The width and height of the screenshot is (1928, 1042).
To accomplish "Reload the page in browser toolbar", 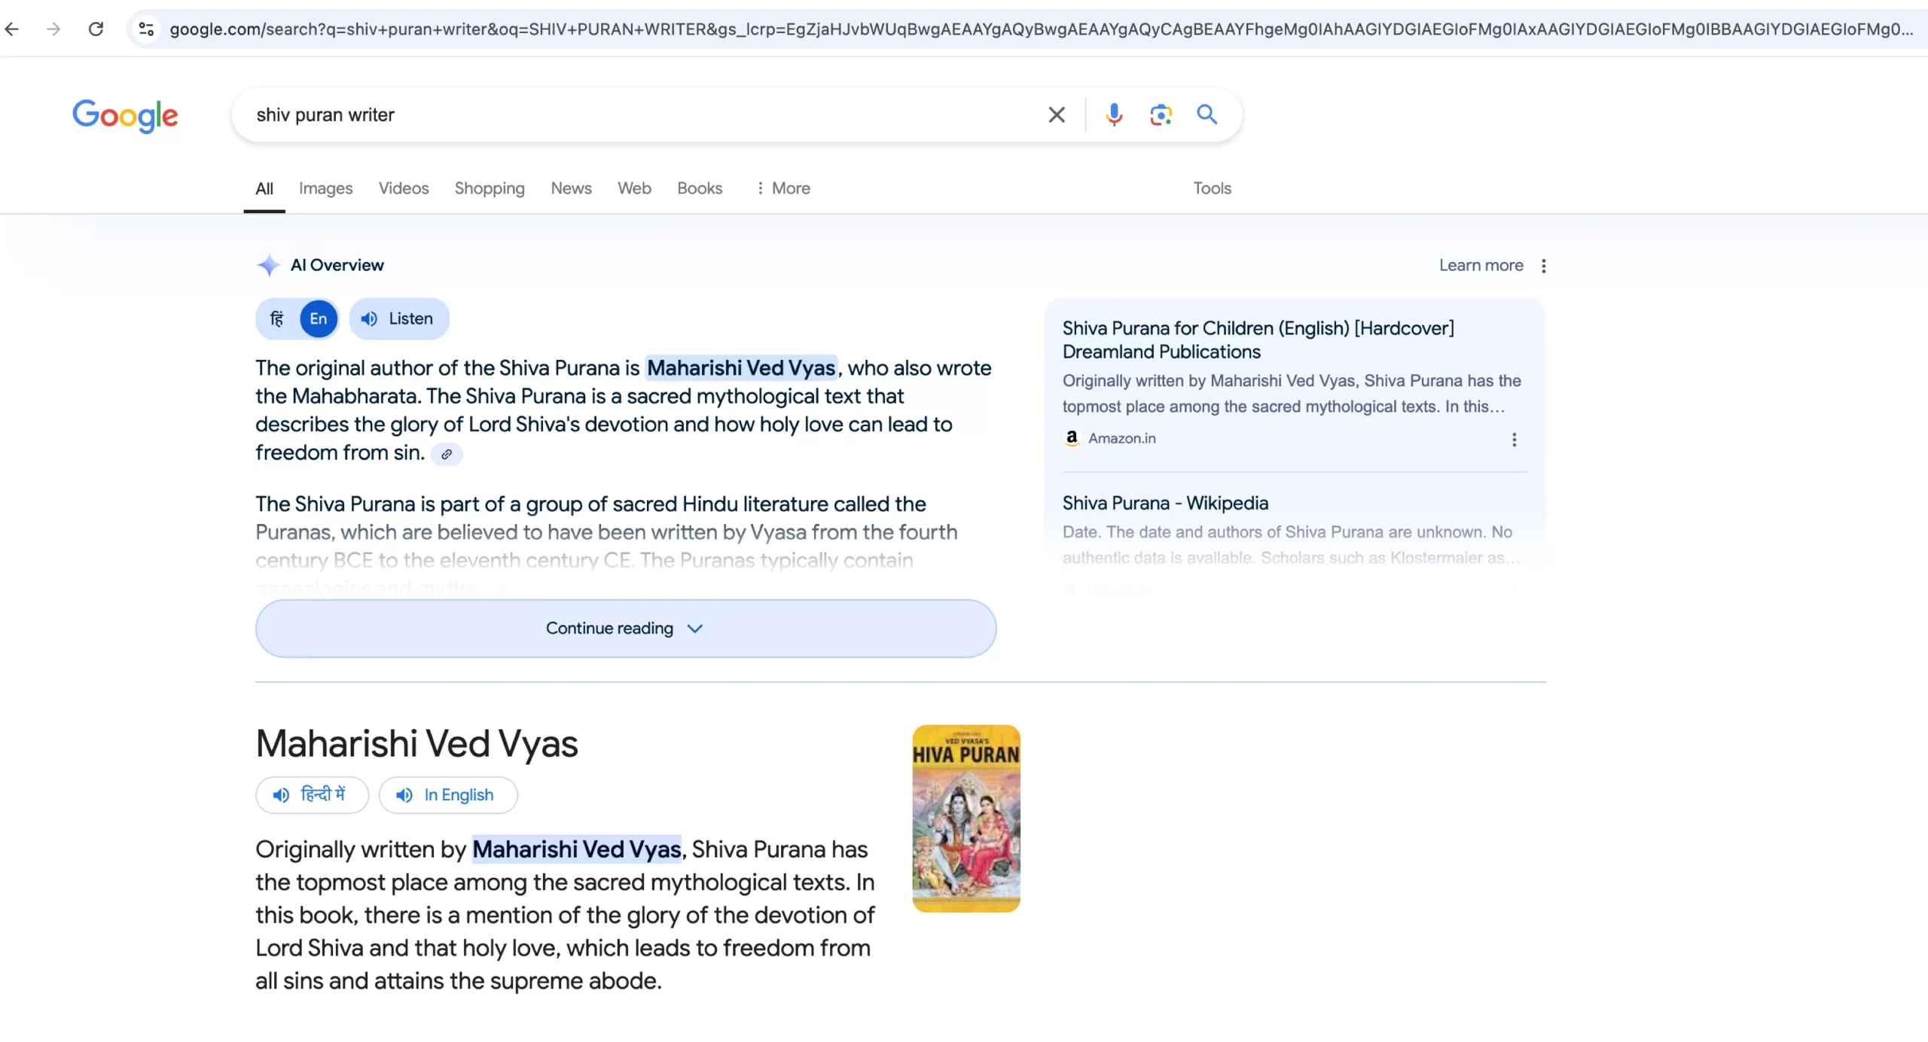I will click(x=96, y=29).
